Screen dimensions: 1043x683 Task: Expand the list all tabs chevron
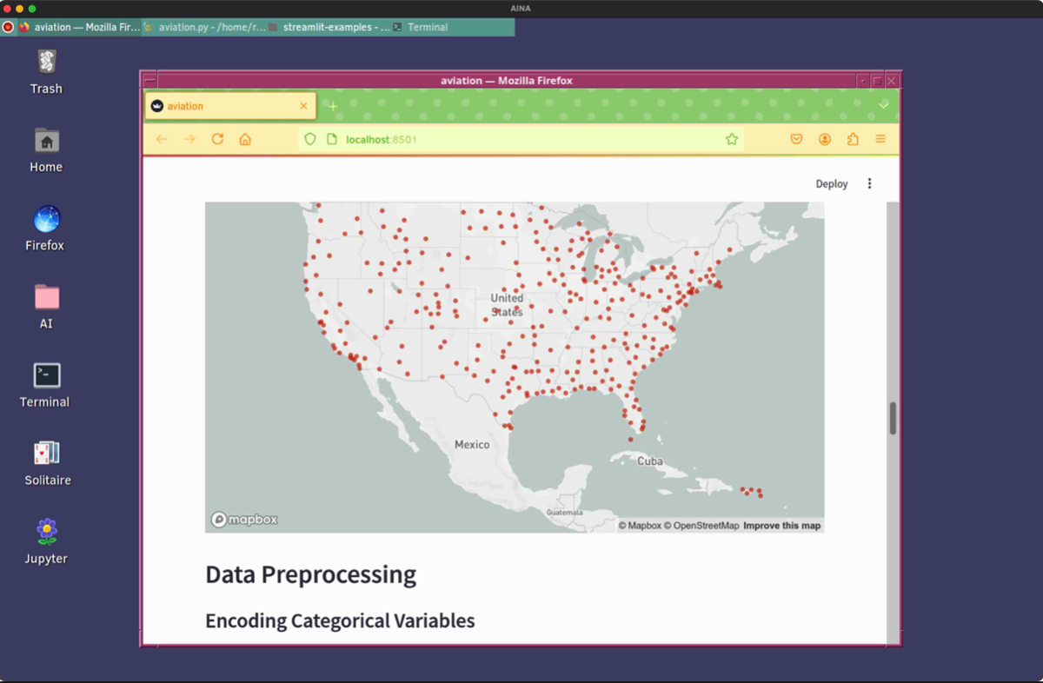(884, 105)
